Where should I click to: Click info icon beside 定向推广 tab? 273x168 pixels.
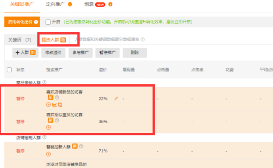(x=70, y=5)
